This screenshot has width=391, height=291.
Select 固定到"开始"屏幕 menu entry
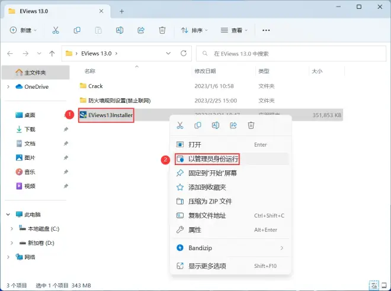click(x=230, y=173)
